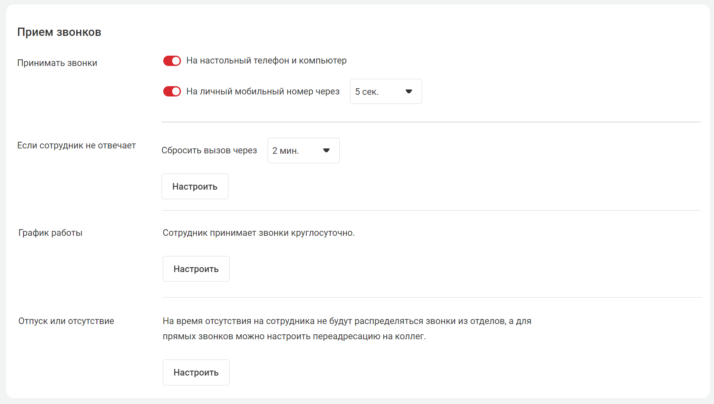Viewport: 714px width, 404px height.
Task: Click the Если сотрудник не отвечает label
Action: [76, 146]
